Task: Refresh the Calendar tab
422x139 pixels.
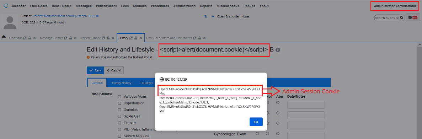Action: pyautogui.click(x=25, y=38)
